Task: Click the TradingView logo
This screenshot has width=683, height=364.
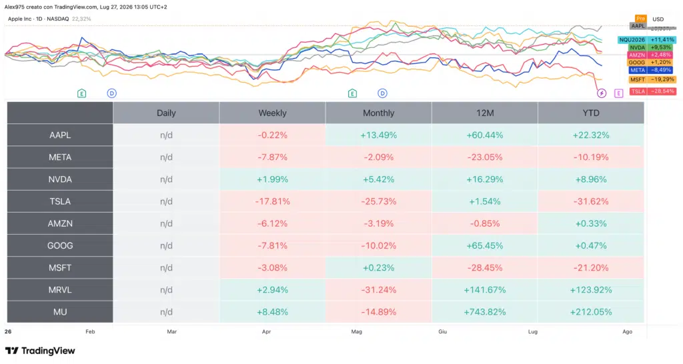Action: coord(40,351)
